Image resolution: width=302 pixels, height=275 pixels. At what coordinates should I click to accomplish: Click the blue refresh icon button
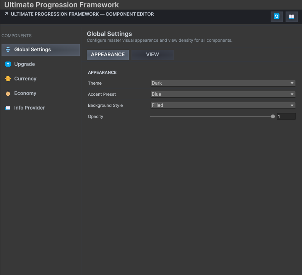click(x=276, y=16)
